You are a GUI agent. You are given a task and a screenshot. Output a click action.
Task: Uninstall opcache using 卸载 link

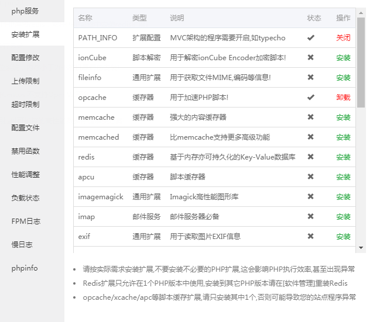pyautogui.click(x=343, y=97)
